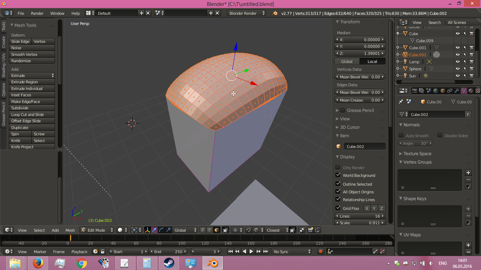This screenshot has width=481, height=270.
Task: Click the Mean Crease slider field
Action: coord(360,100)
